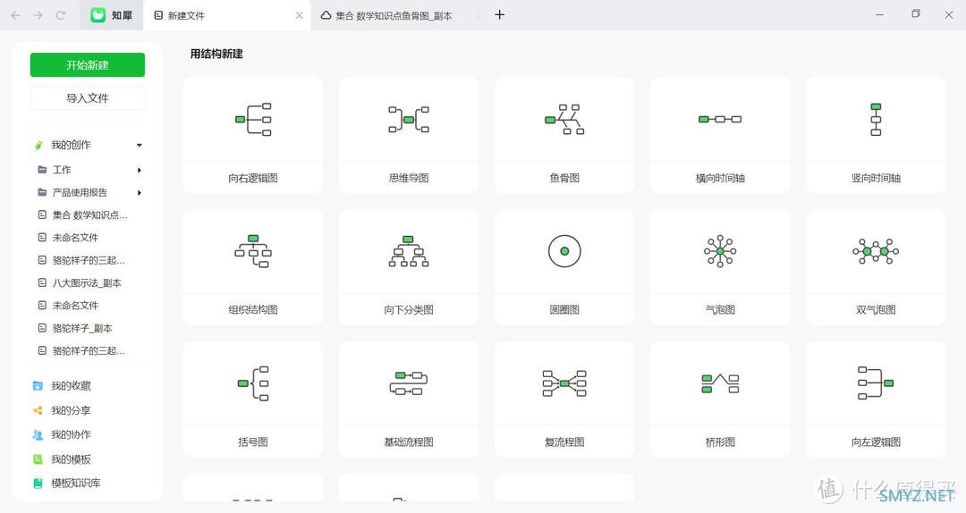Select the 横向时间轴 timeline icon
The width and height of the screenshot is (966, 513).
pyautogui.click(x=719, y=120)
